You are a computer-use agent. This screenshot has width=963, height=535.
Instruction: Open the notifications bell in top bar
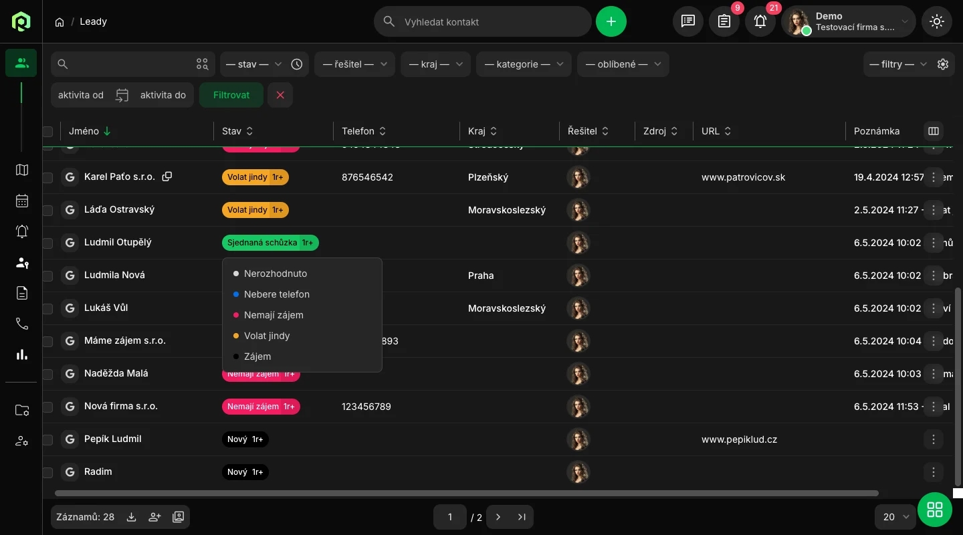(x=760, y=21)
